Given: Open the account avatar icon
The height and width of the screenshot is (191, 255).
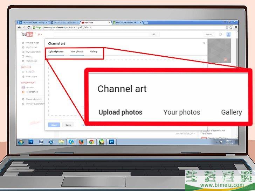Looking at the screenshot, I should pos(228,34).
